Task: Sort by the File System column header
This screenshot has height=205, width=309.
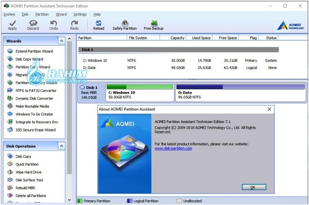Action: [143, 38]
